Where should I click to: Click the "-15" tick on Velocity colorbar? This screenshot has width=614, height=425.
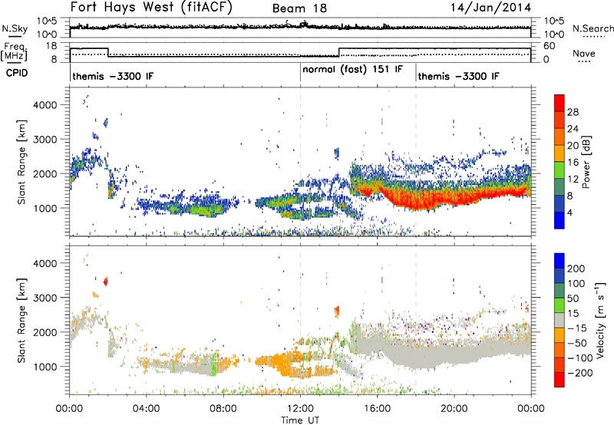(576, 328)
